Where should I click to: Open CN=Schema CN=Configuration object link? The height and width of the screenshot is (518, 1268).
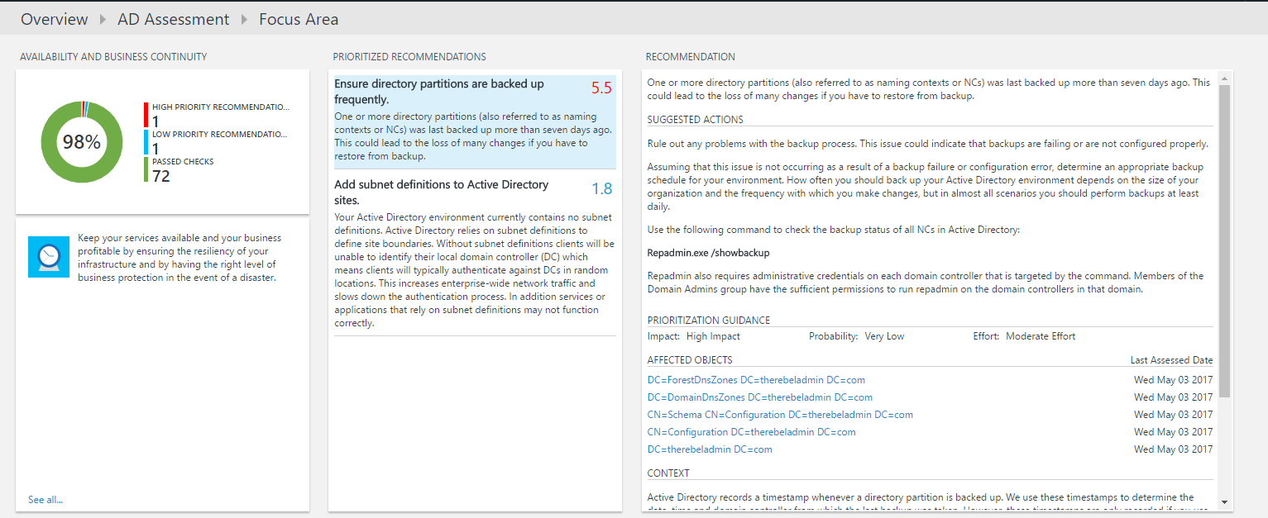click(780, 415)
